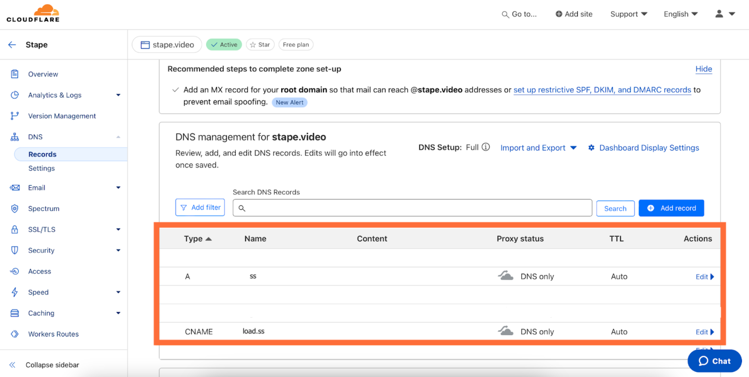Viewport: 749px width, 377px height.
Task: Expand the Import and Export menu
Action: point(538,148)
